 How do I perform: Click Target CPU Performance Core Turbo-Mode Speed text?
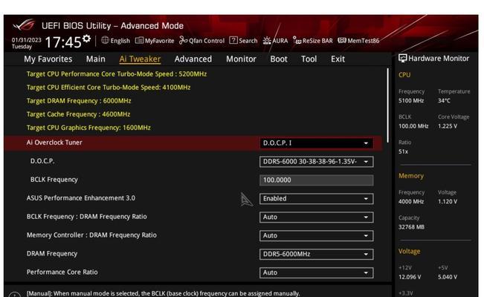tap(117, 74)
